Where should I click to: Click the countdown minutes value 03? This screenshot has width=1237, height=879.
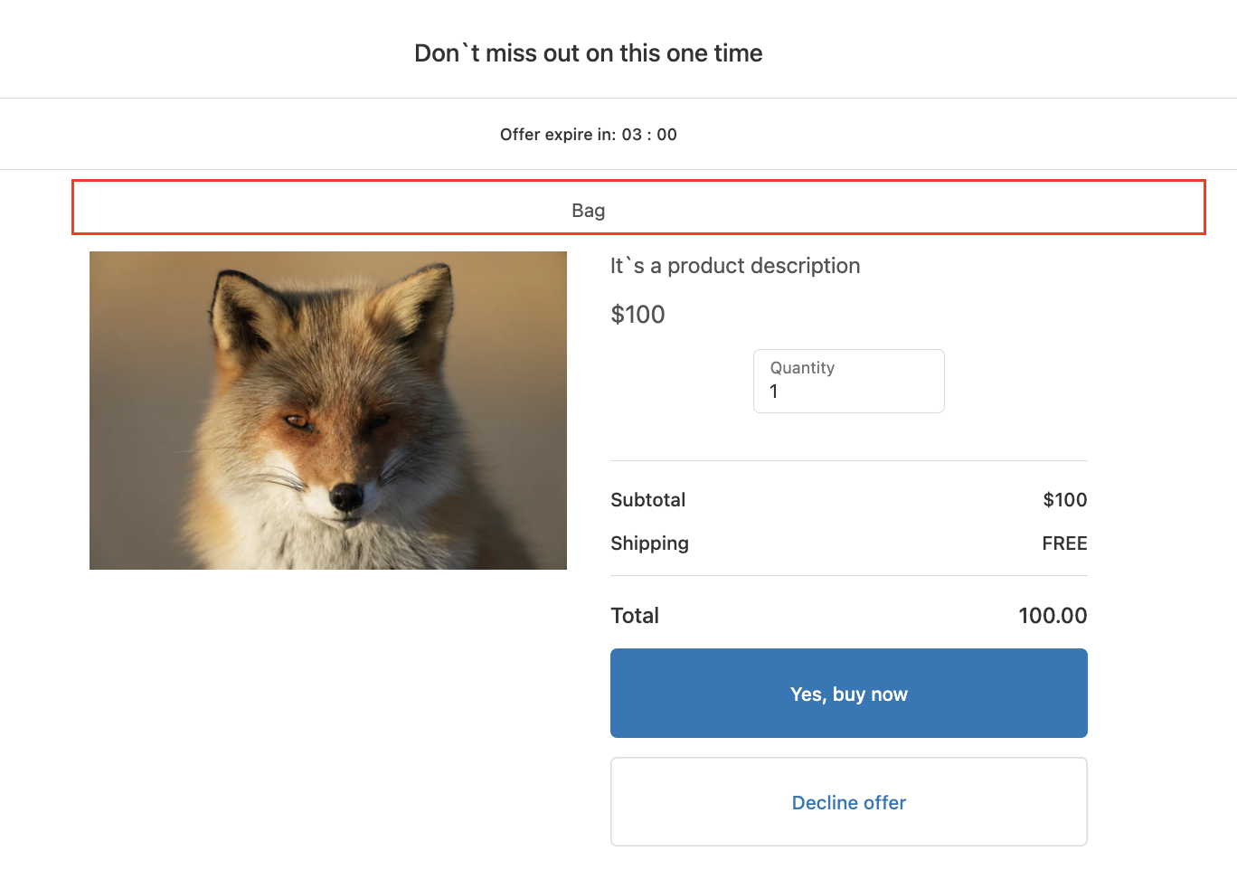tap(631, 135)
